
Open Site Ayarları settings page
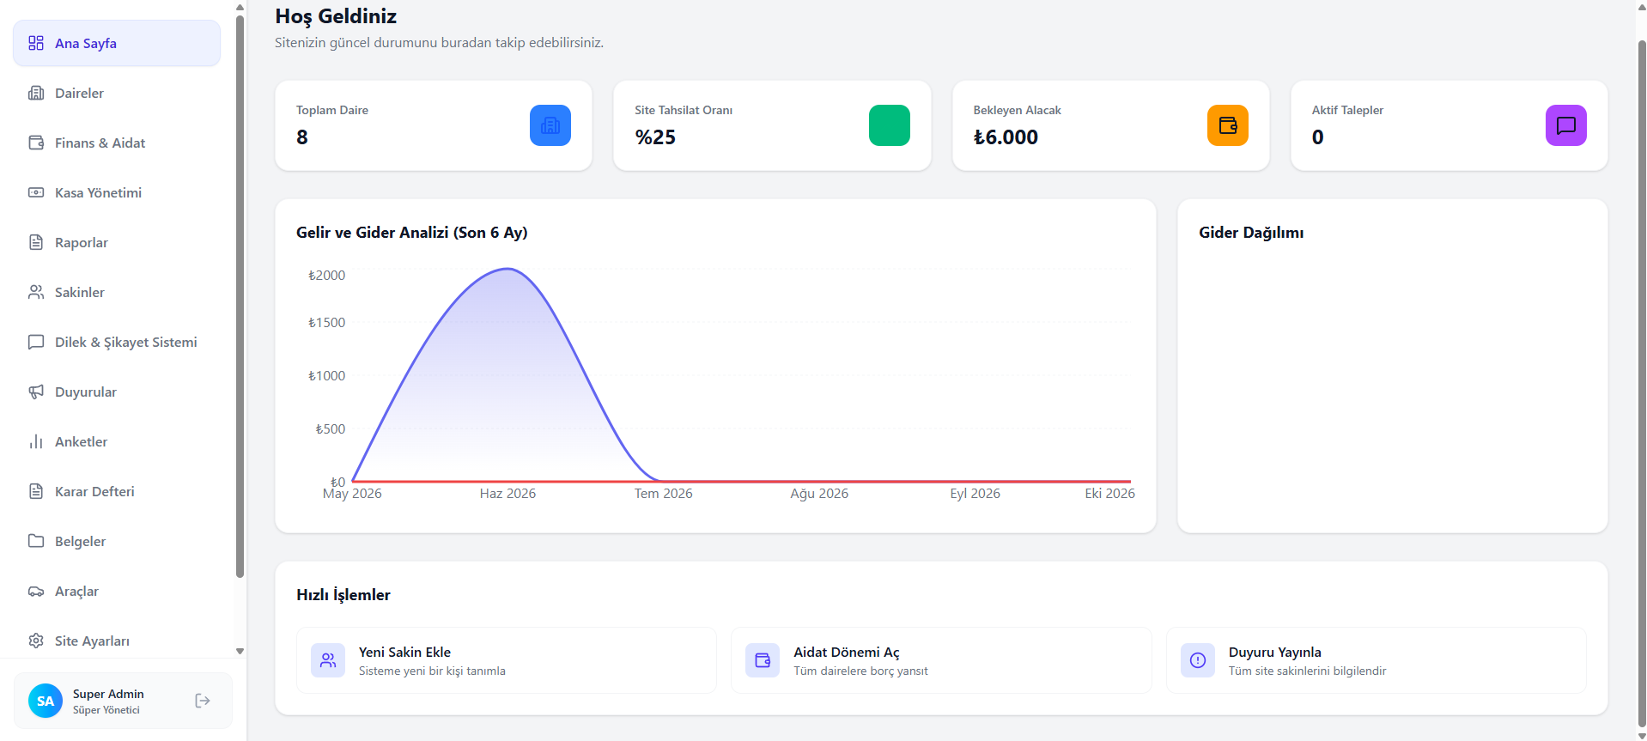point(117,641)
